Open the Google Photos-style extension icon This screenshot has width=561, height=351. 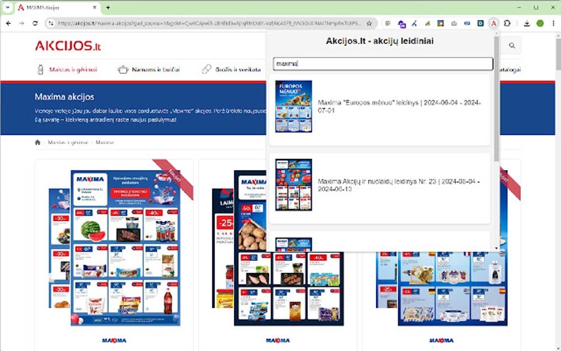[440, 24]
